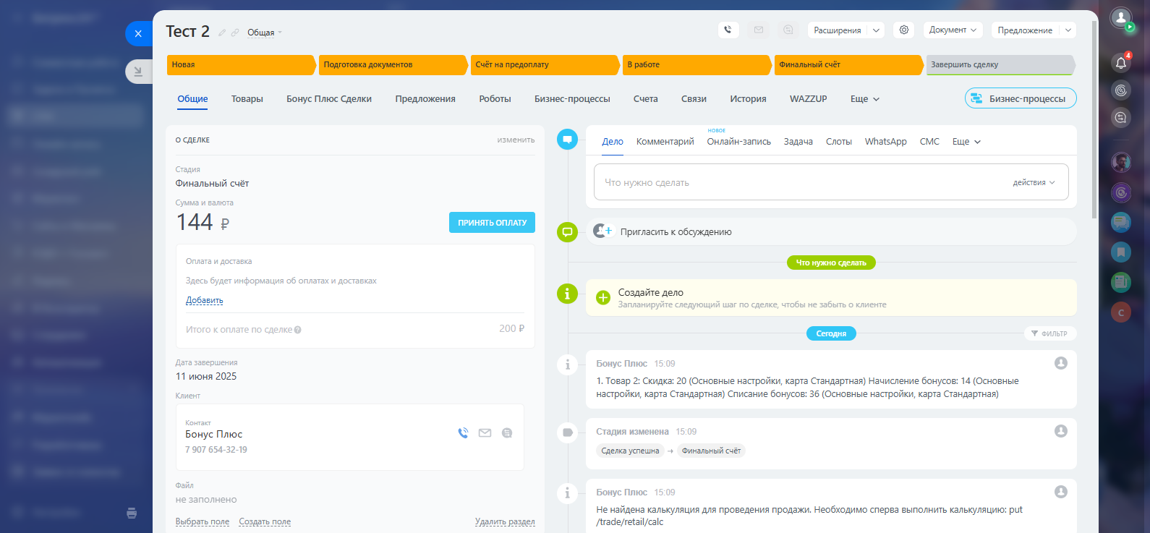This screenshot has height=533, width=1150.
Task: Open the История tab
Action: (x=748, y=99)
